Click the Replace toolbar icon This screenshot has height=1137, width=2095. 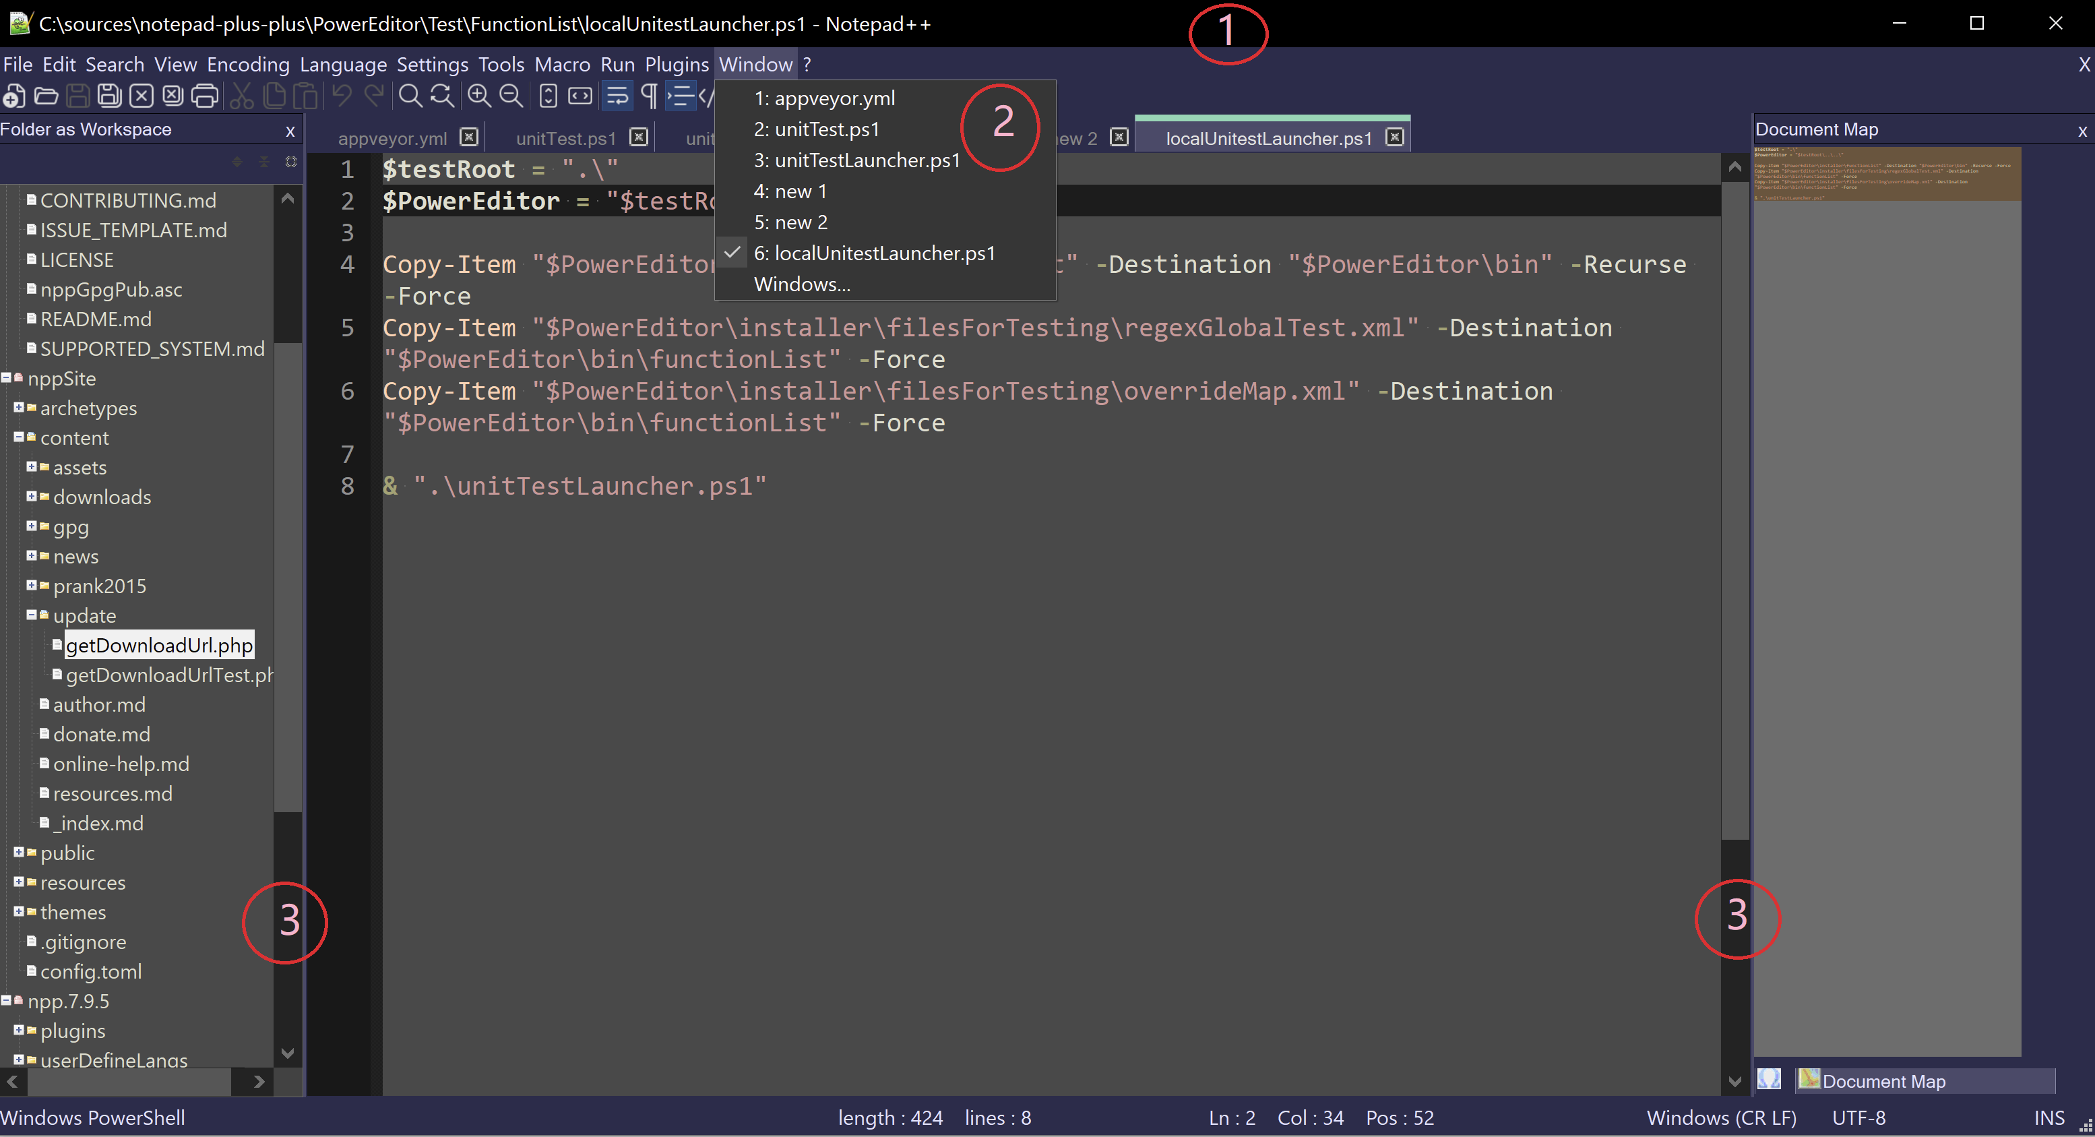(441, 95)
